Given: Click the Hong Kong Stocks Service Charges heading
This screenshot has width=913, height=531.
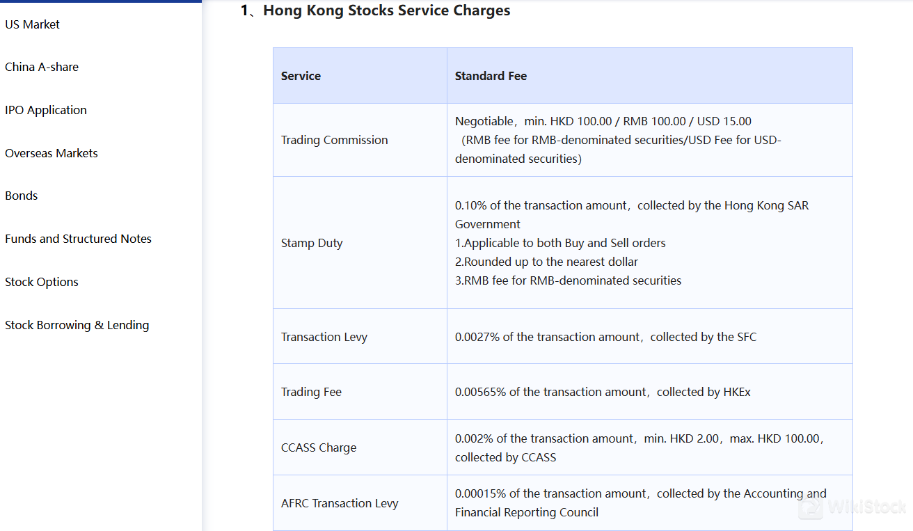Looking at the screenshot, I should pyautogui.click(x=386, y=10).
